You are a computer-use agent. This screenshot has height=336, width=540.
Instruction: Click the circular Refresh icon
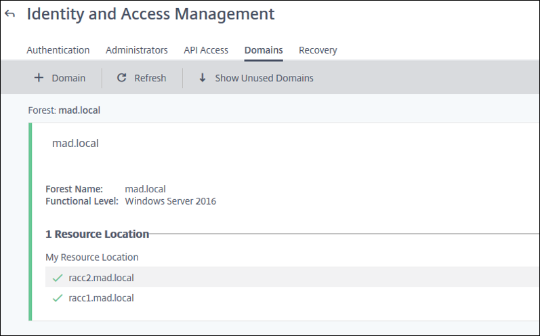point(122,78)
